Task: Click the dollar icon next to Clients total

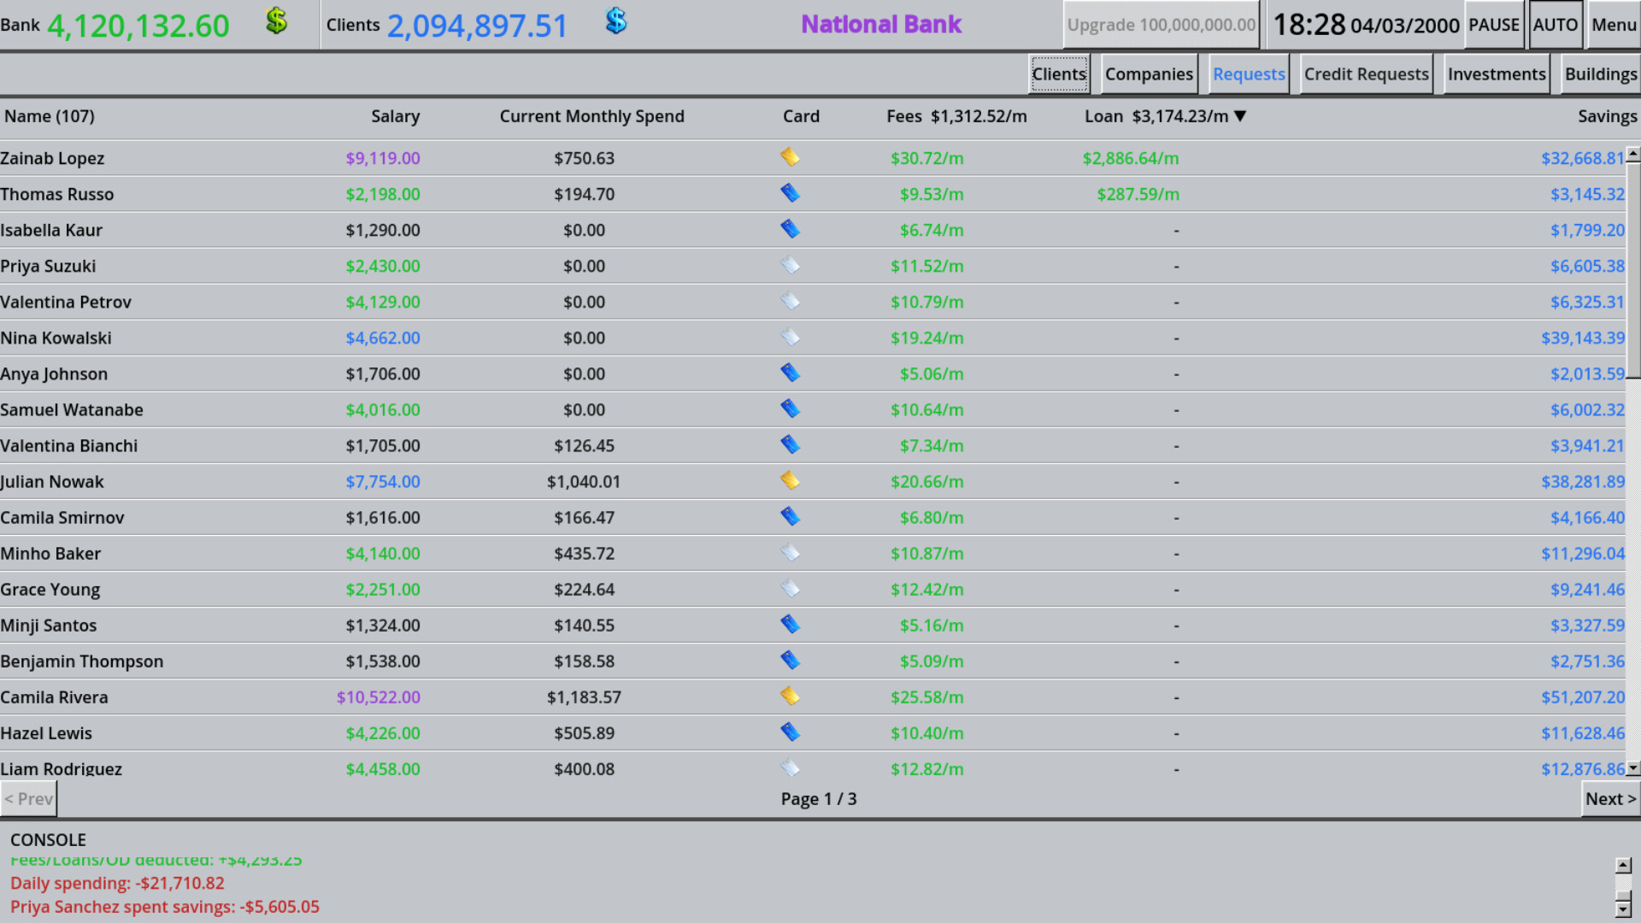Action: (615, 22)
